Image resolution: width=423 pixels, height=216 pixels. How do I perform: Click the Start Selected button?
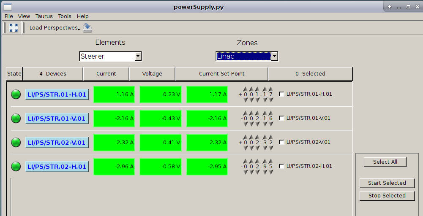[x=387, y=183]
